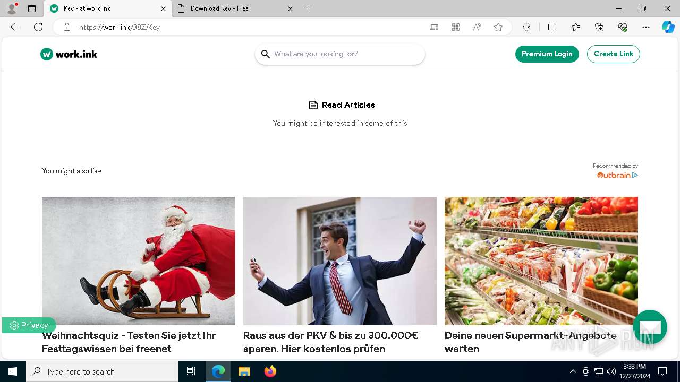
Task: Open 'Deine neuen Supermarkt-Angebote' headline
Action: (530, 342)
